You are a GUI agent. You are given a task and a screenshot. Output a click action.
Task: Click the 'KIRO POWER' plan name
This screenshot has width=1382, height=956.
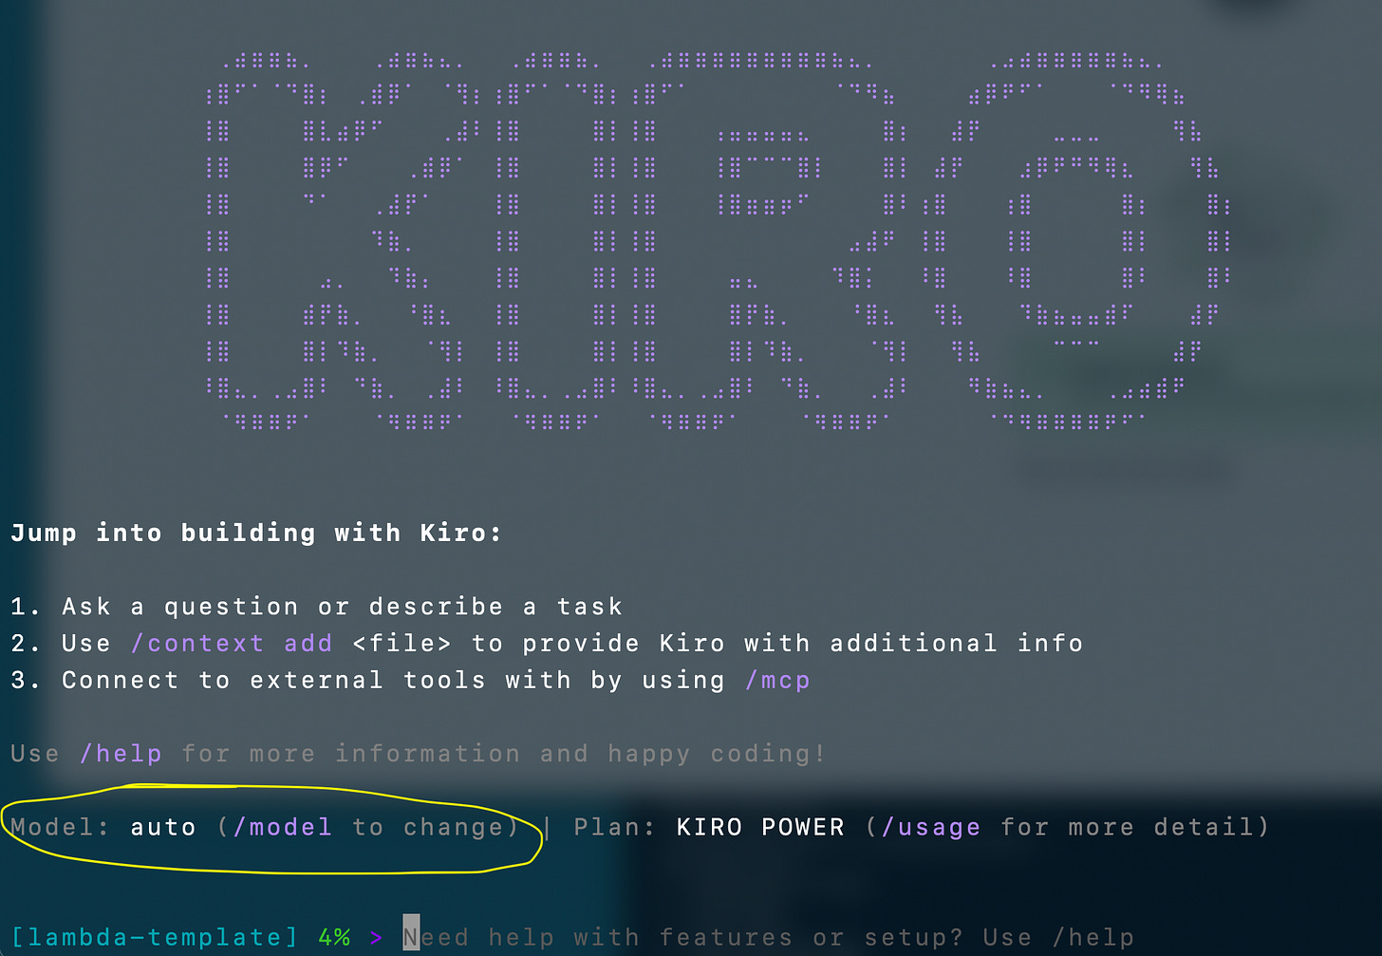760,827
